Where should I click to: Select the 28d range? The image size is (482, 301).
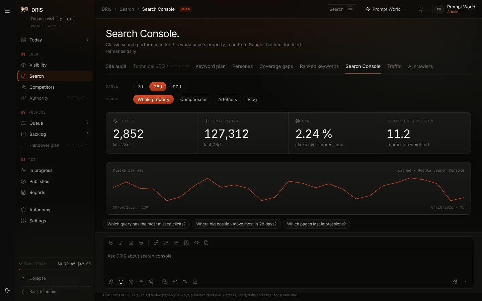tap(158, 87)
